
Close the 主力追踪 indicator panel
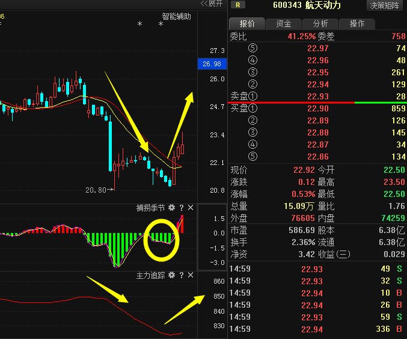(191, 275)
